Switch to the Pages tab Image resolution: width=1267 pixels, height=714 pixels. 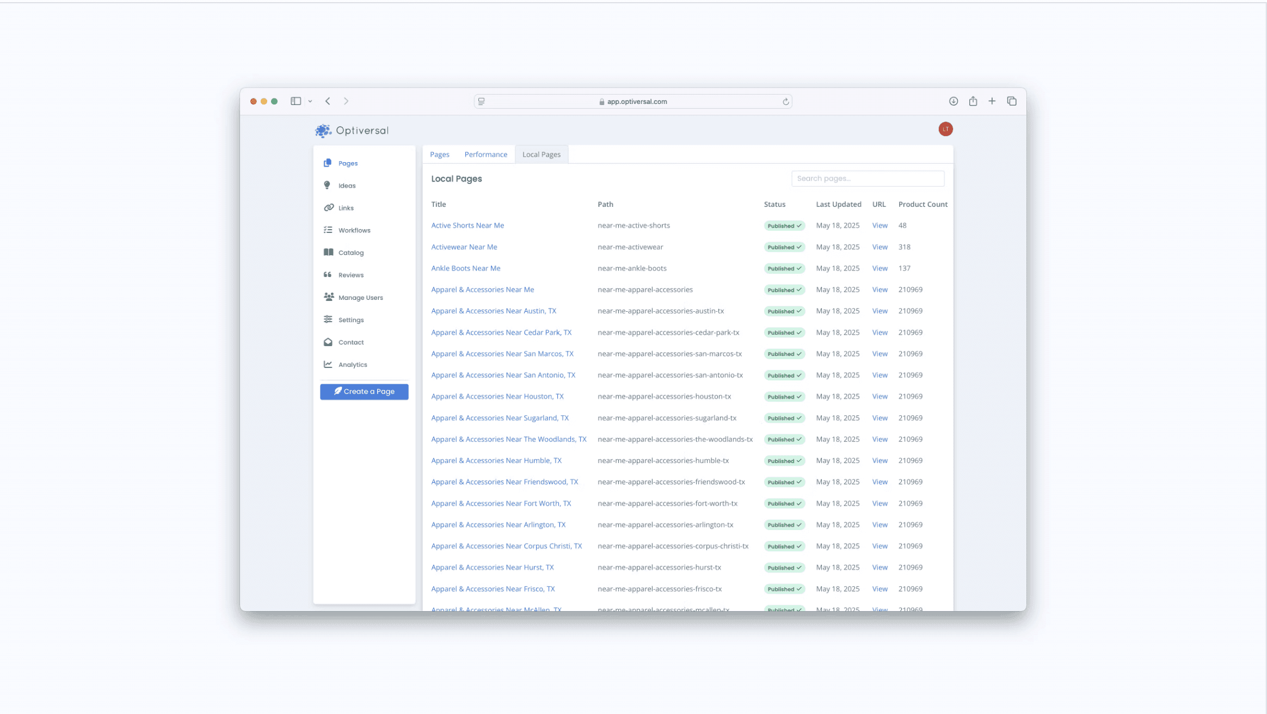click(440, 155)
